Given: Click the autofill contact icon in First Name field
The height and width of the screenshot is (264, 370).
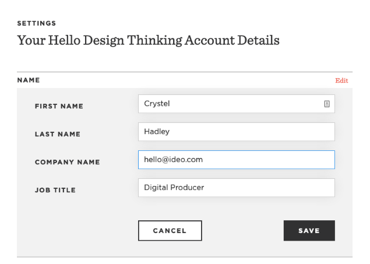Looking at the screenshot, I should pyautogui.click(x=327, y=104).
